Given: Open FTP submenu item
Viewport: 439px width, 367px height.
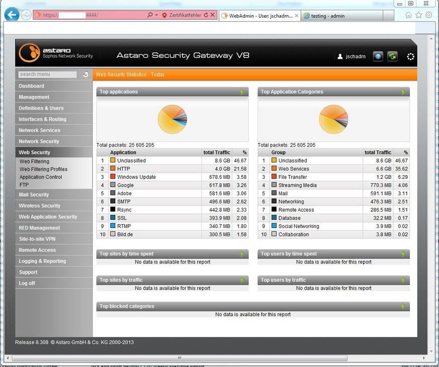Looking at the screenshot, I should pos(24,185).
